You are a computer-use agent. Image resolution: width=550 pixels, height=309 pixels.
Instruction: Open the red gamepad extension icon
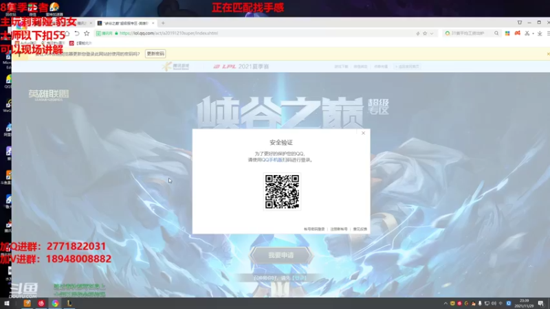click(518, 33)
